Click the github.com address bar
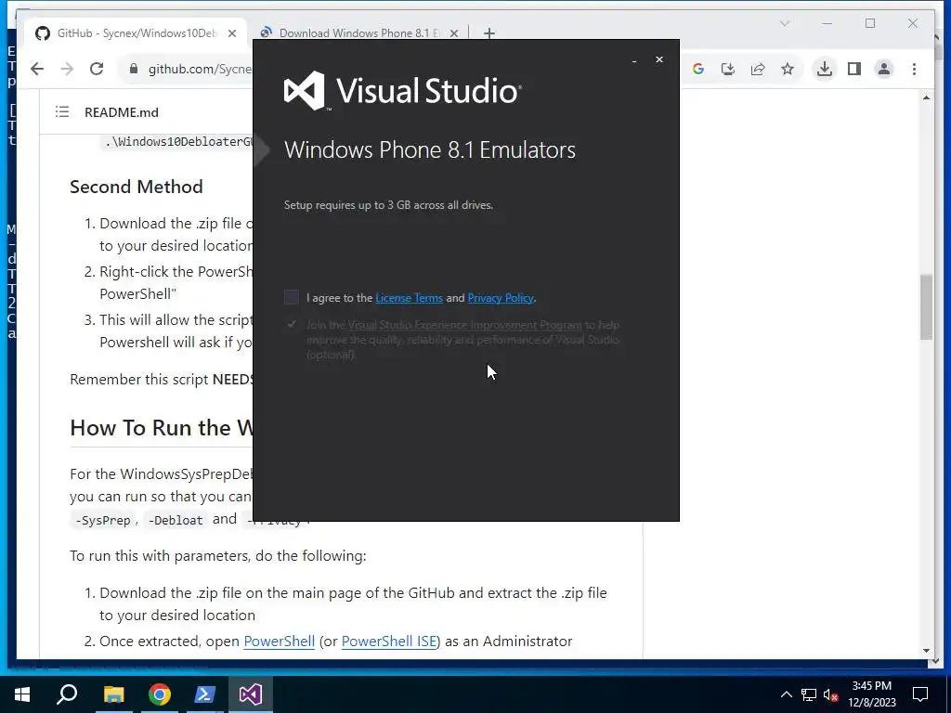Viewport: 951px width, 713px height. pyautogui.click(x=199, y=69)
